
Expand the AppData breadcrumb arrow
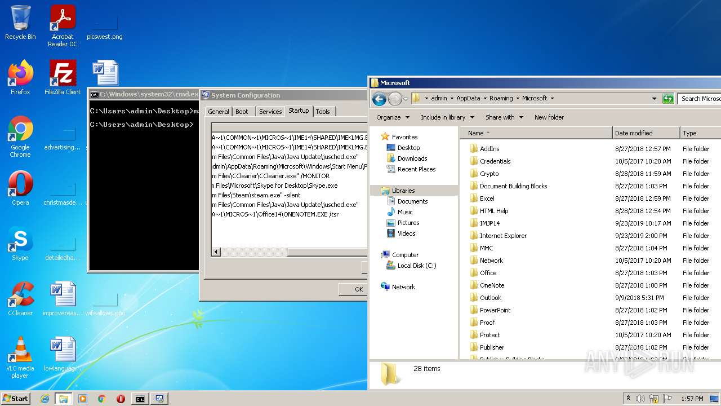coord(484,98)
